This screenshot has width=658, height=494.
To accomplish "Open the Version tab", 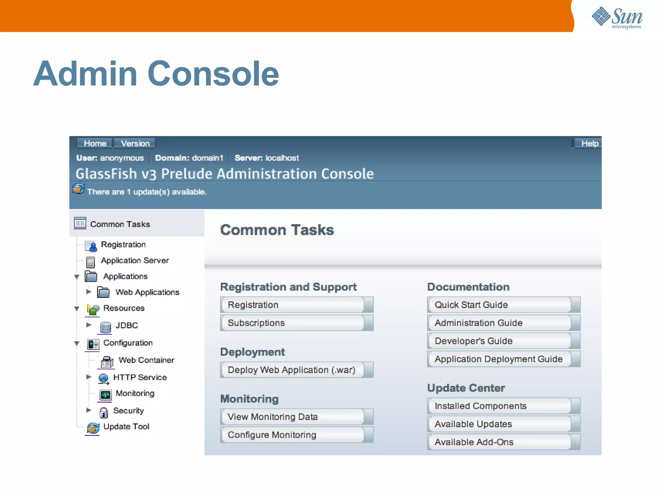I will point(135,143).
